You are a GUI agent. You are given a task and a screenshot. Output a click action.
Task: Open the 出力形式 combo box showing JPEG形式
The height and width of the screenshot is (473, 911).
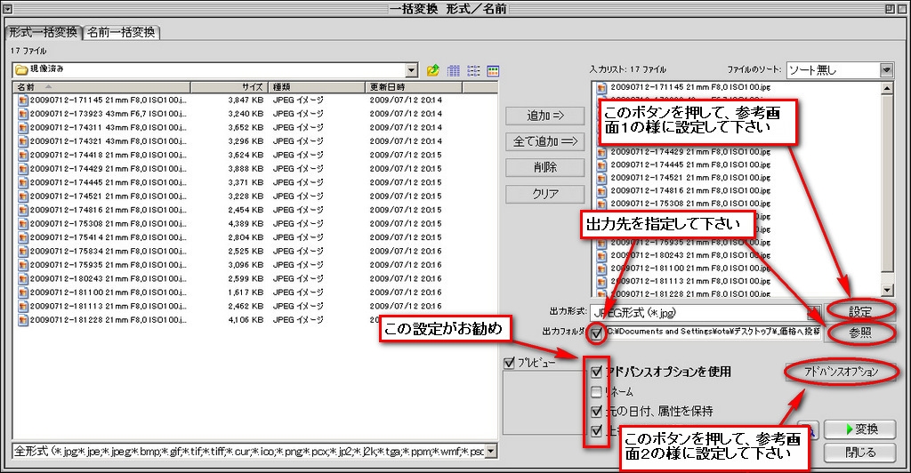click(x=705, y=313)
